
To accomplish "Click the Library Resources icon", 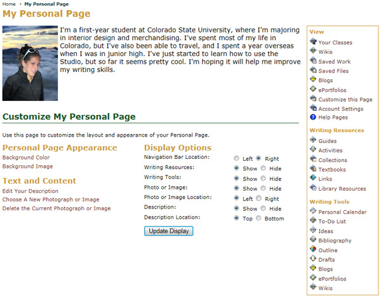I will coord(313,187).
